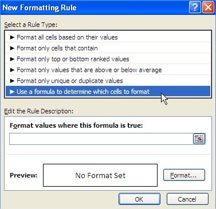The width and height of the screenshot is (216, 209).
Task: Click the arrow beside 'above or below average'
Action: pyautogui.click(x=12, y=70)
